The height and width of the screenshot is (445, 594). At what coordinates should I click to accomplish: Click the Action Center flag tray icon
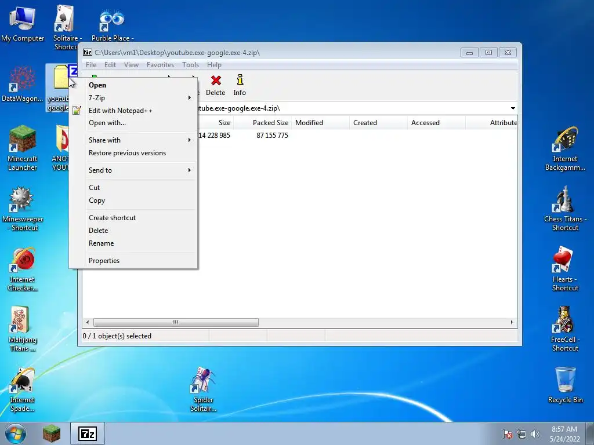(x=508, y=435)
